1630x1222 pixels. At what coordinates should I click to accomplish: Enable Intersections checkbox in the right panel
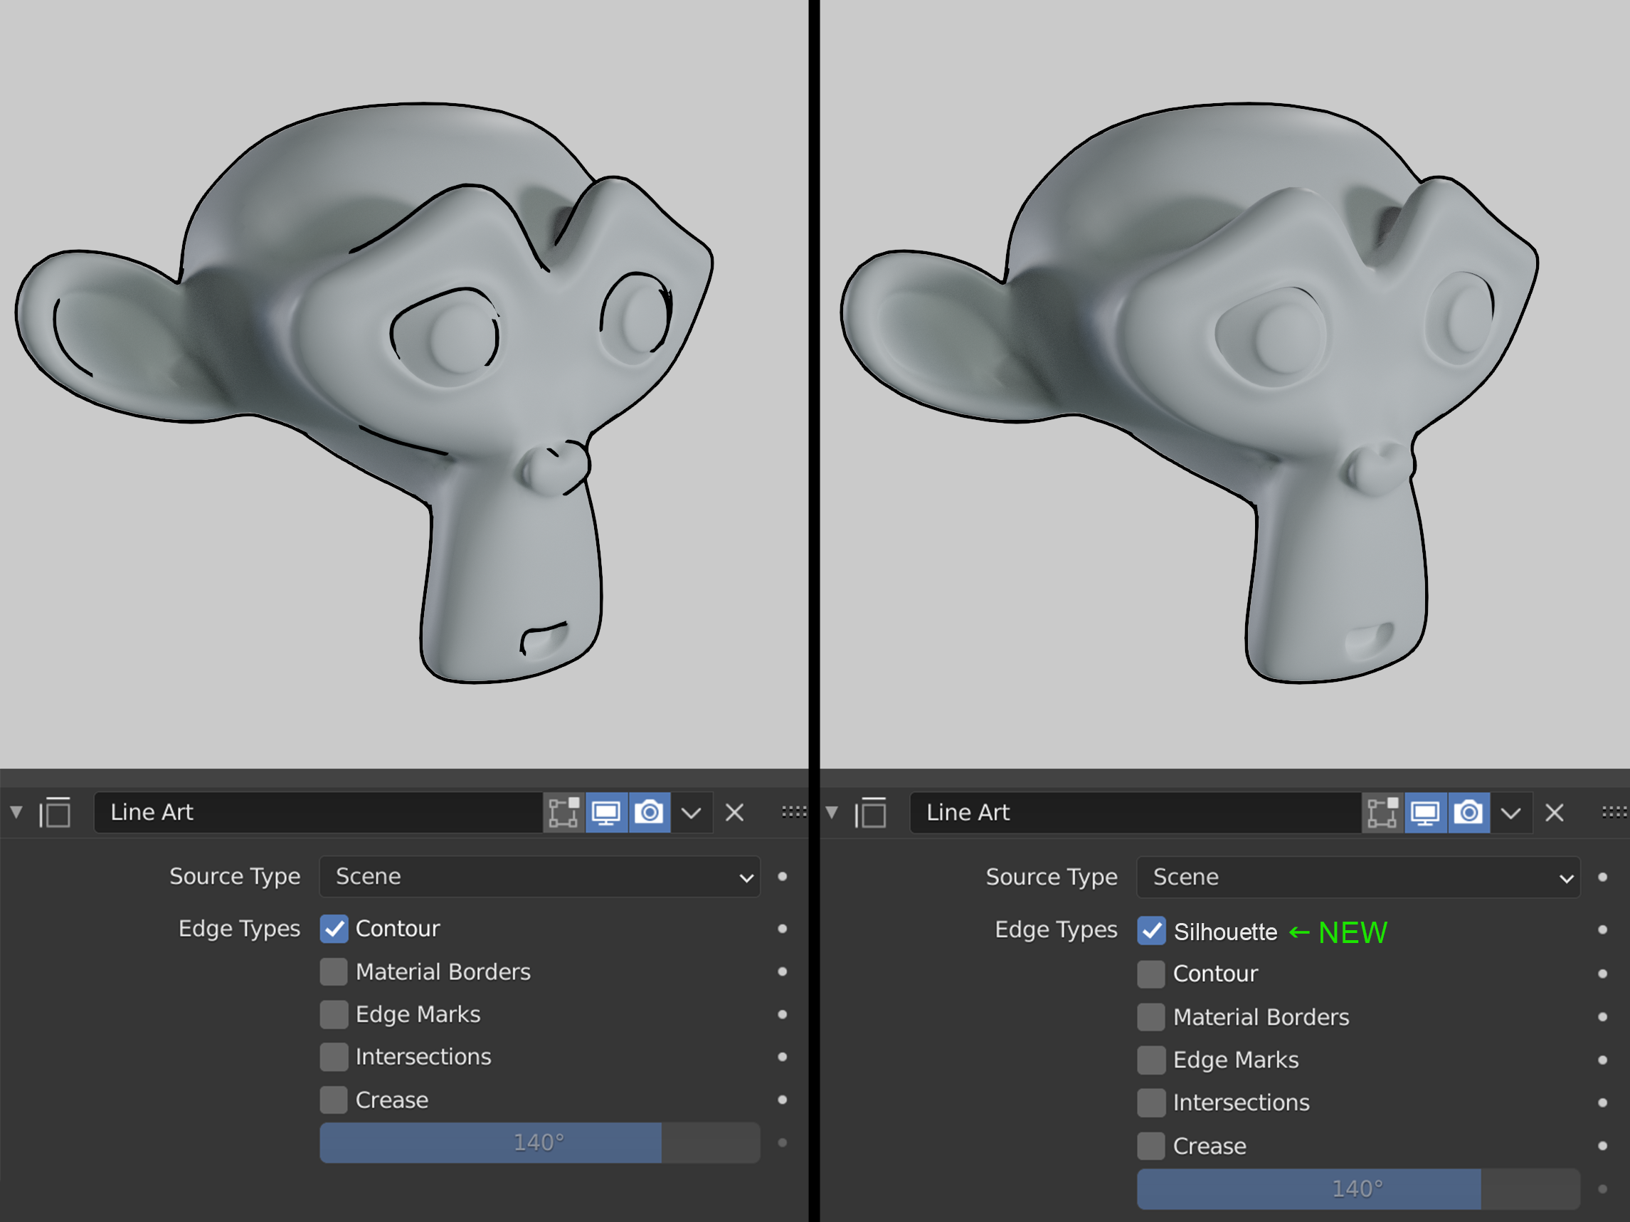click(1151, 1102)
